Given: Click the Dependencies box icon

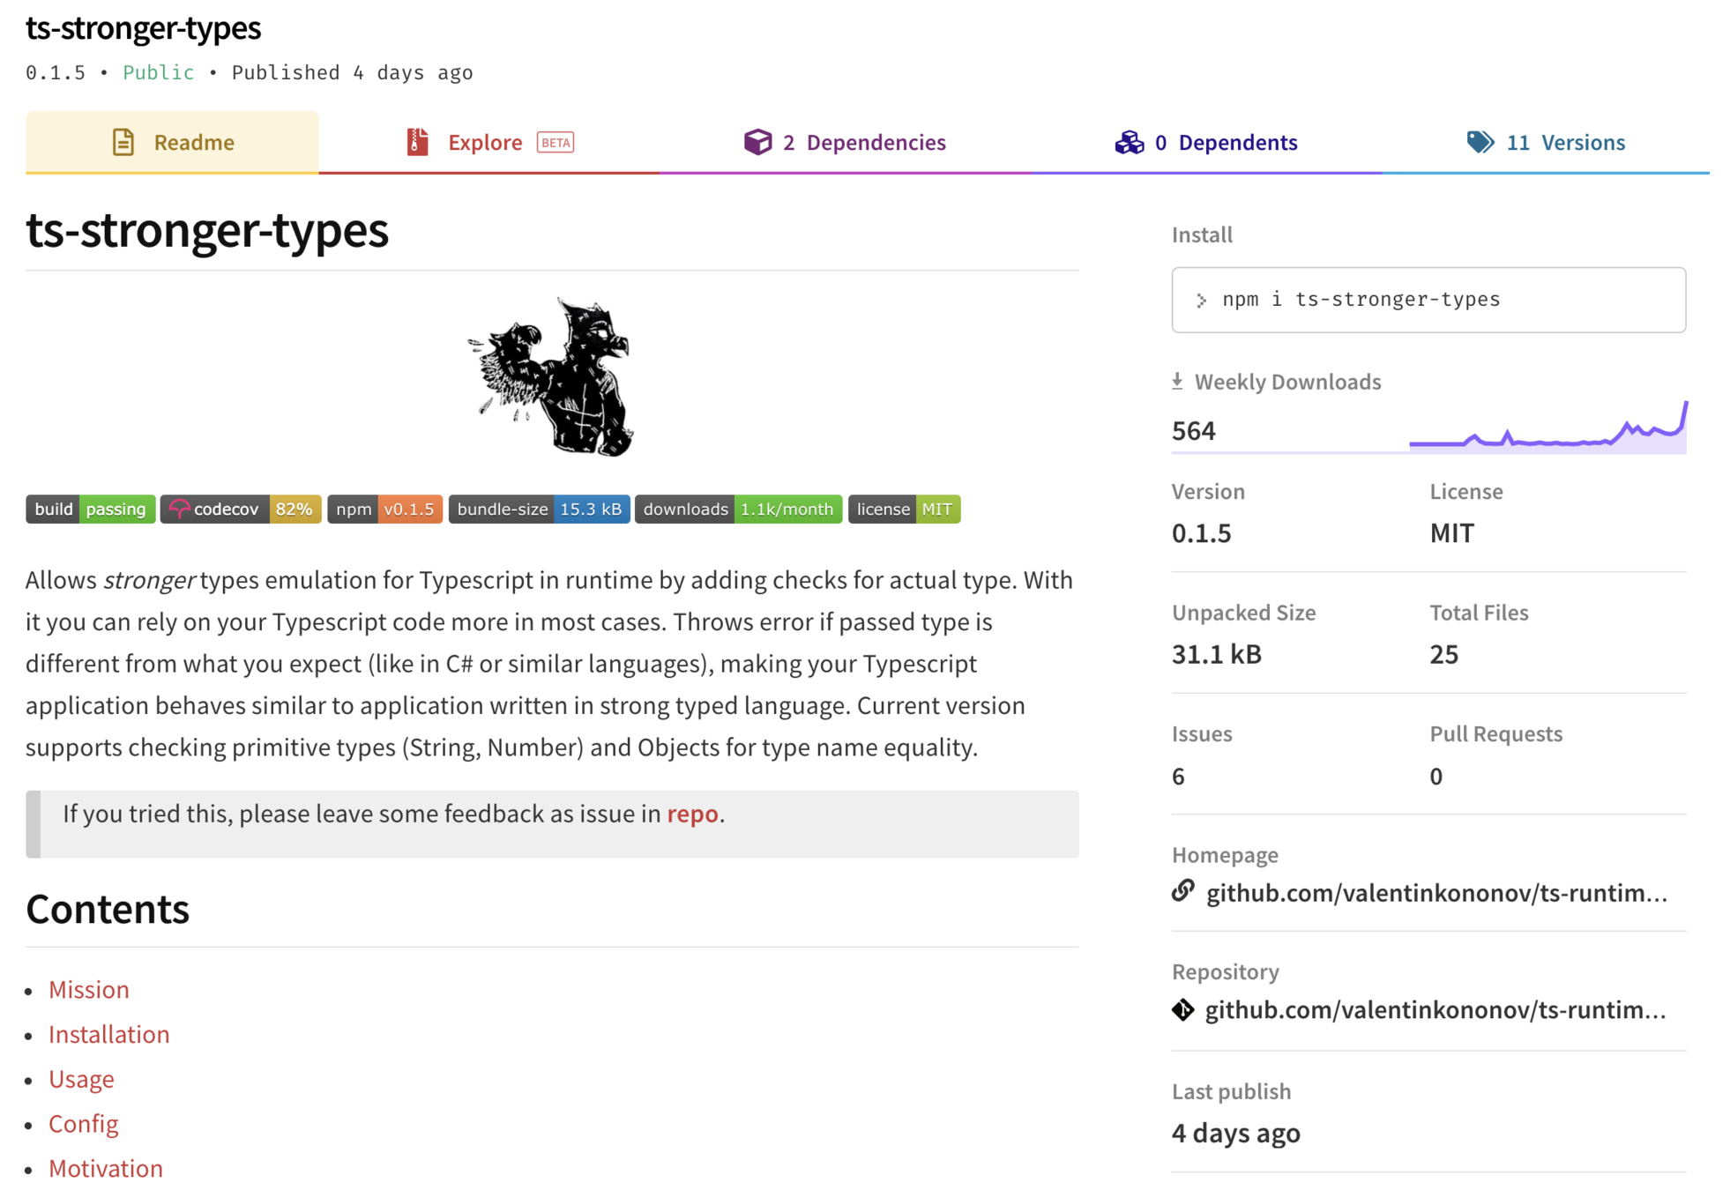Looking at the screenshot, I should click(757, 142).
